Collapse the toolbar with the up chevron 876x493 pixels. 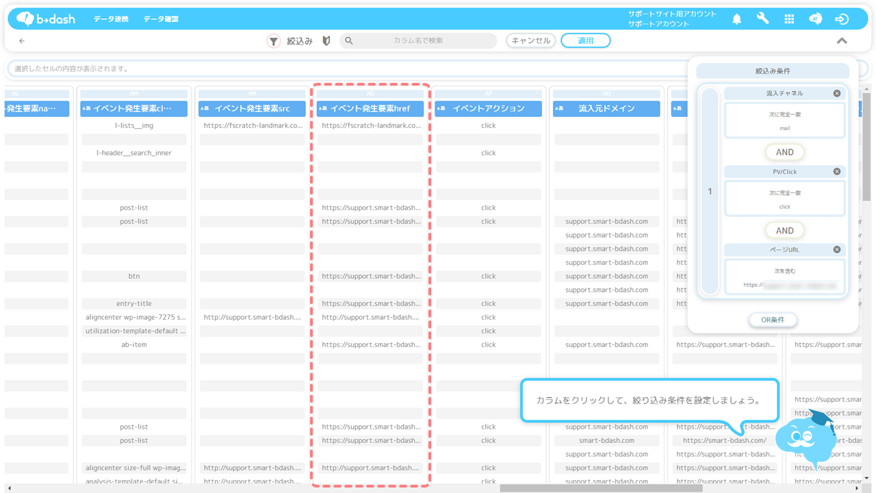coord(842,41)
